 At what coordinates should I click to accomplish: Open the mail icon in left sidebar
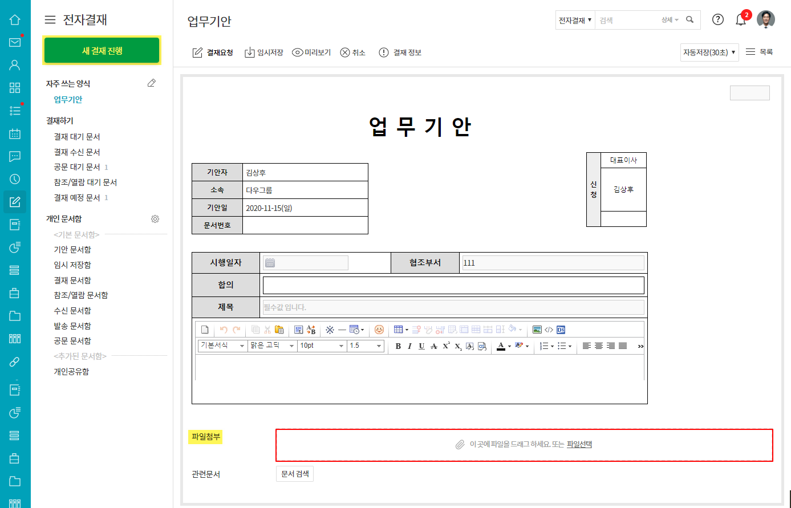[x=15, y=42]
